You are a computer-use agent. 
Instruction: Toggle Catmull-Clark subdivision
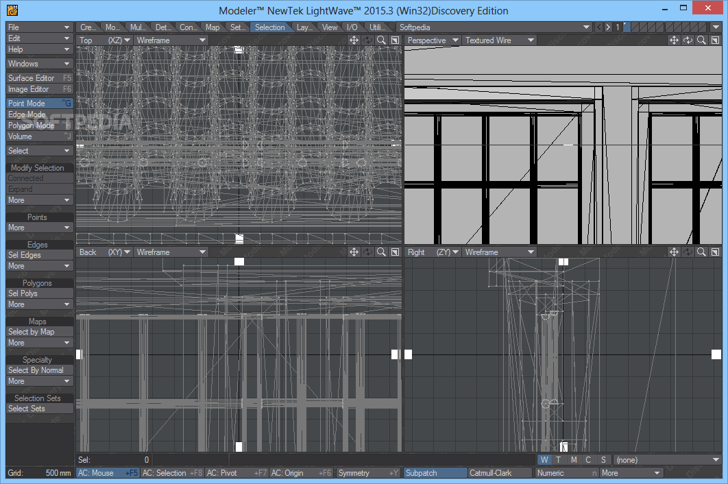pos(500,473)
